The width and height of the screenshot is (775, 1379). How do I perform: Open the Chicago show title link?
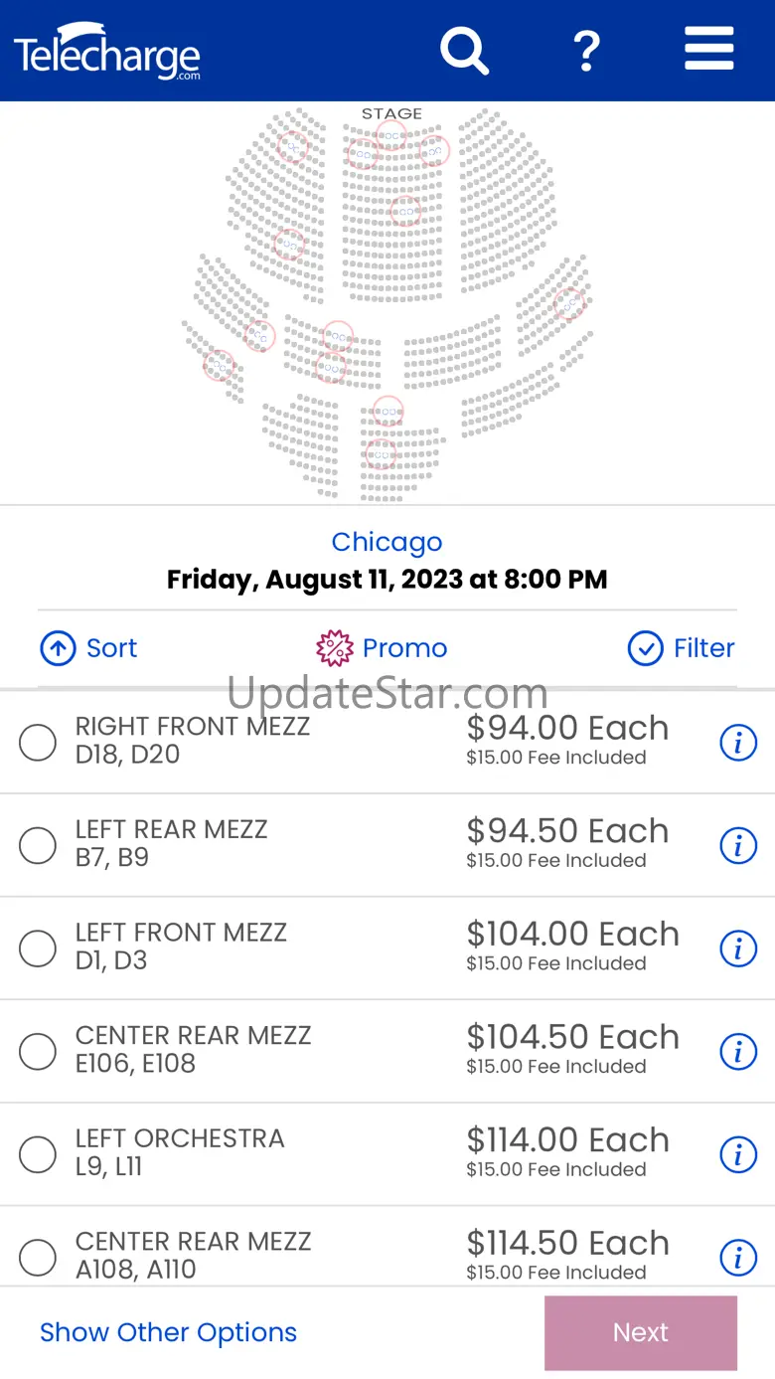pyautogui.click(x=387, y=542)
